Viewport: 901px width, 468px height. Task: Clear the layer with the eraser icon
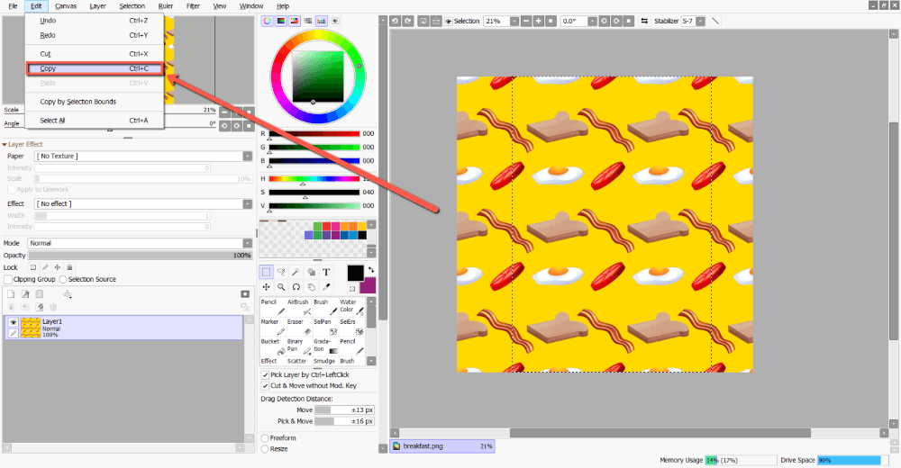(39, 307)
